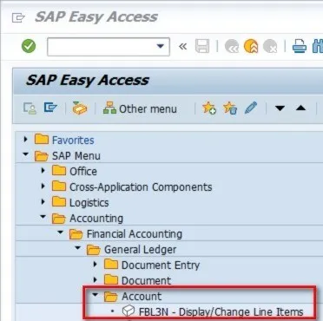The image size is (323, 321).
Task: Click the green Enter checkmark icon
Action: point(29,46)
